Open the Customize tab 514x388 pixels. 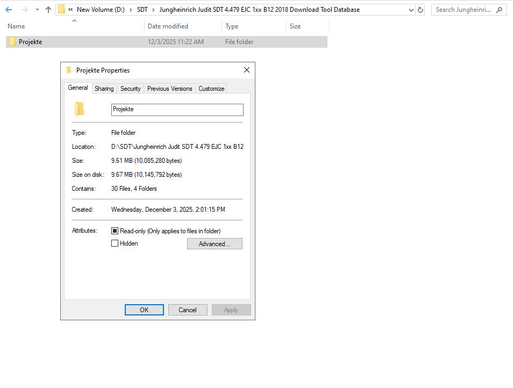click(211, 89)
